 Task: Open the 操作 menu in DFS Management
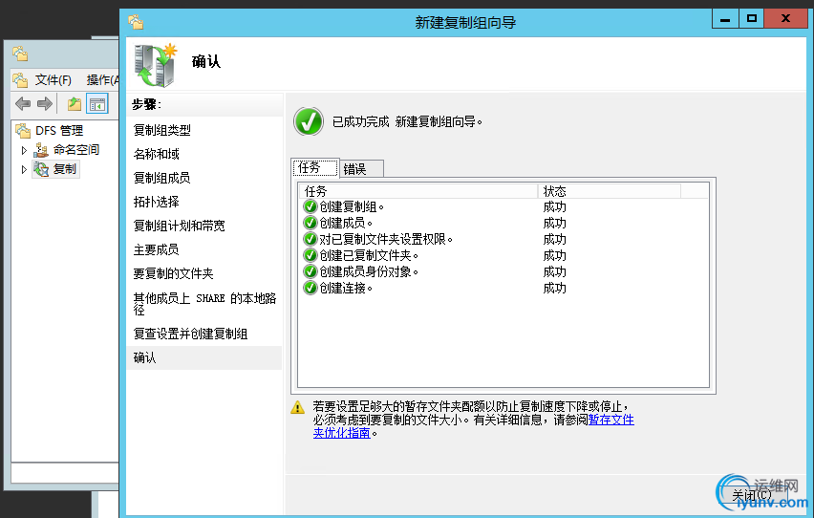(102, 80)
